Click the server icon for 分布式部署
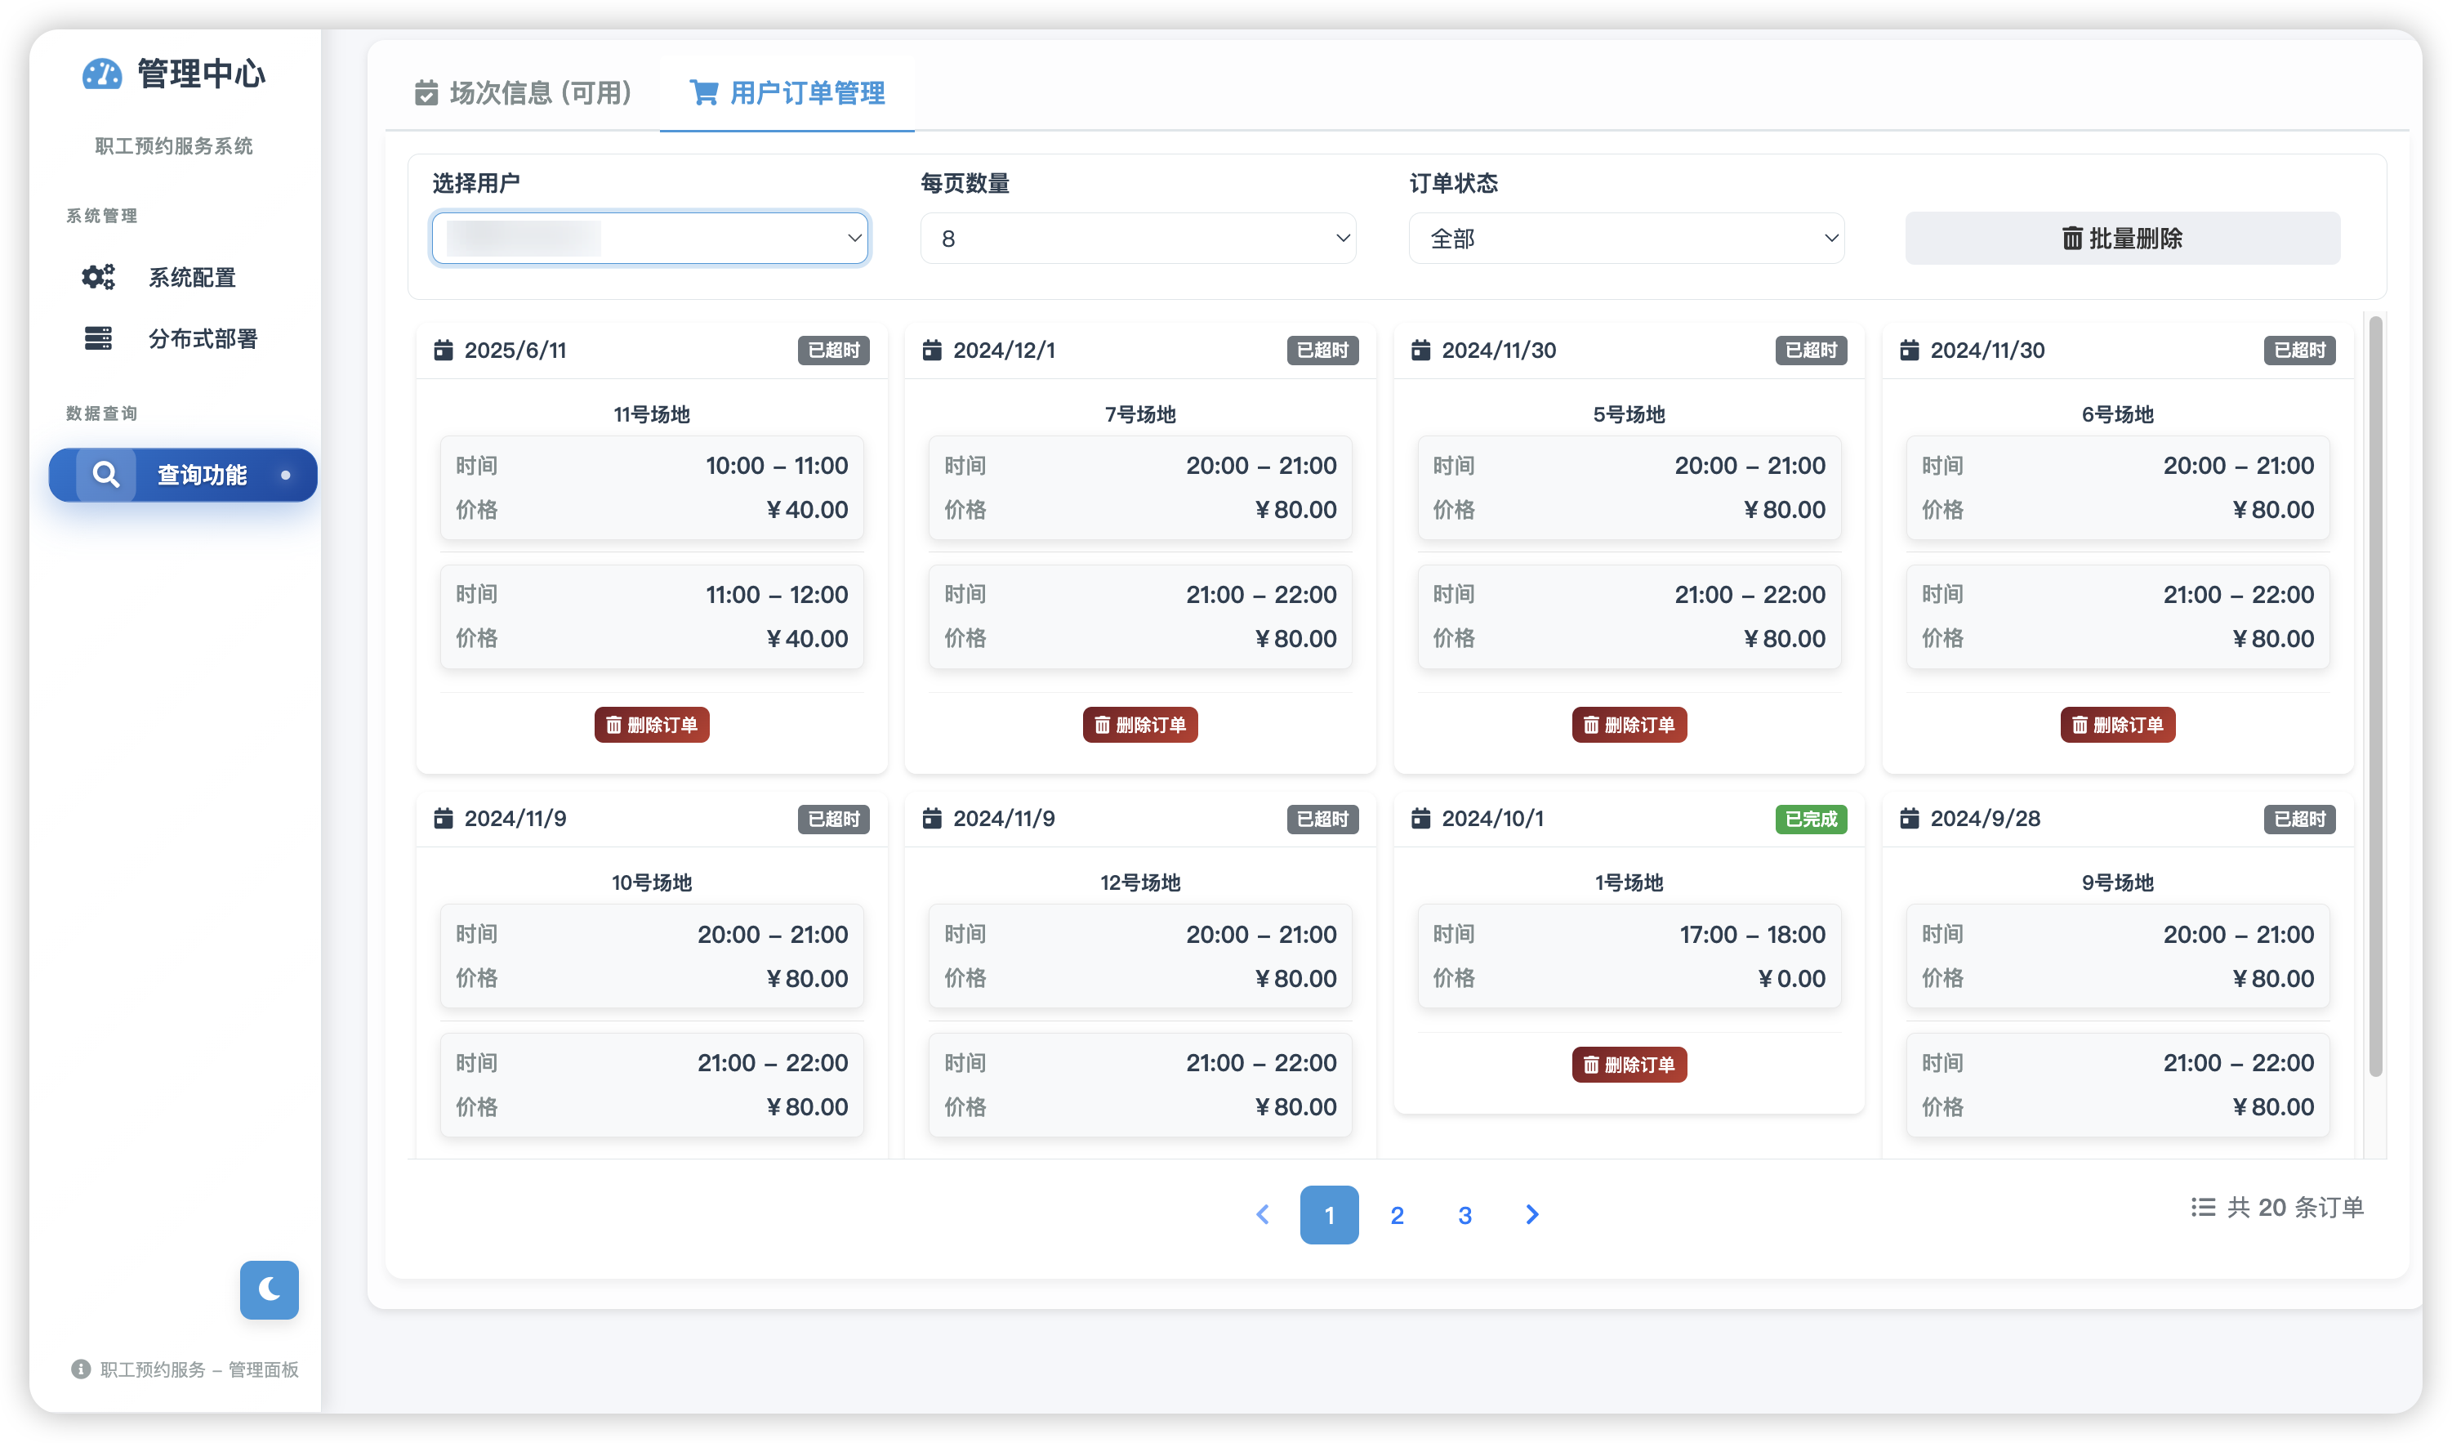This screenshot has height=1443, width=2452. pos(97,337)
